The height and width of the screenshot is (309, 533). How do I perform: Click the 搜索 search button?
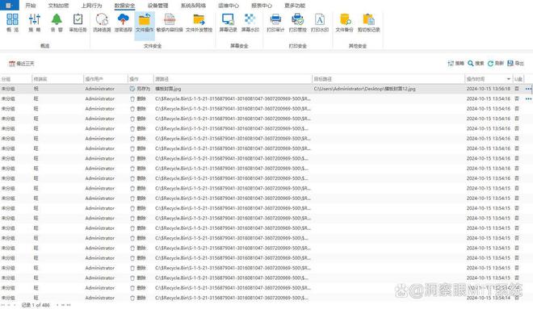pyautogui.click(x=476, y=63)
